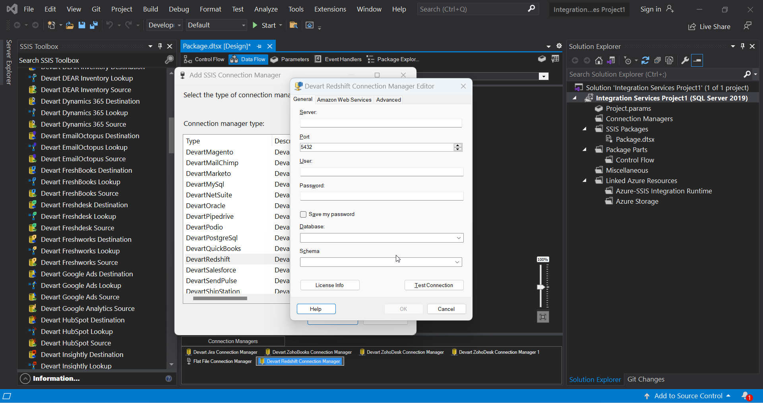Click the notifications bell in status bar
Screen dimensions: 763x403
click(746, 396)
